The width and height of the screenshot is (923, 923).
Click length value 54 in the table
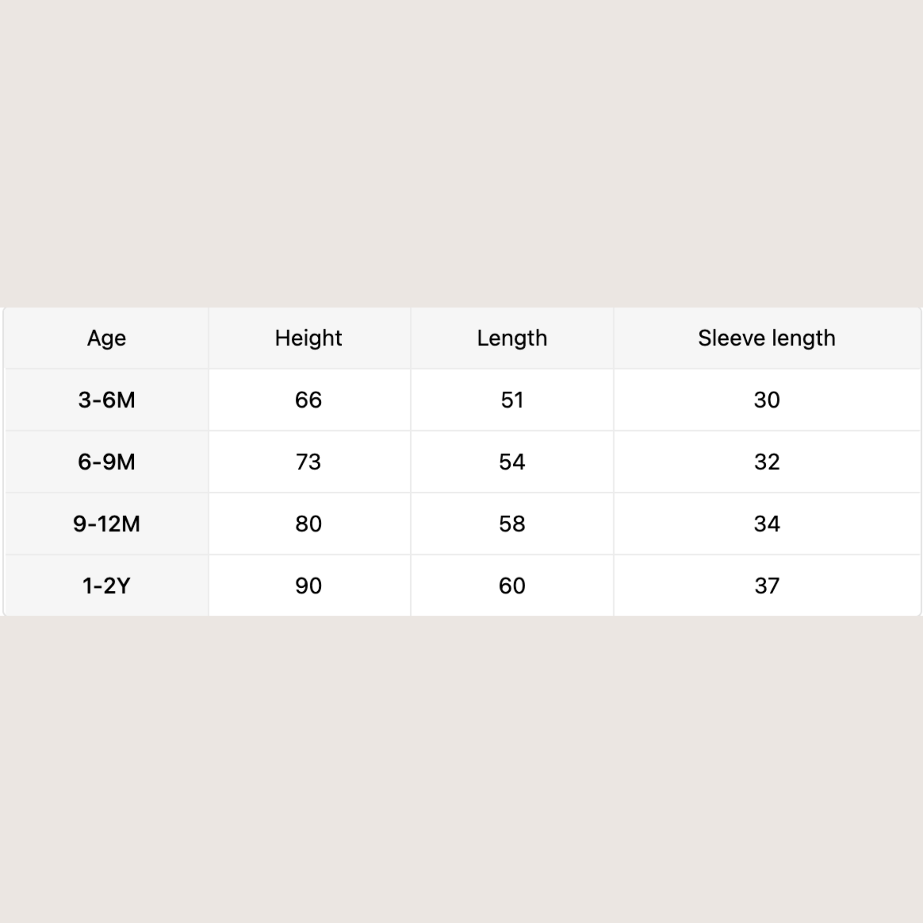pos(512,462)
